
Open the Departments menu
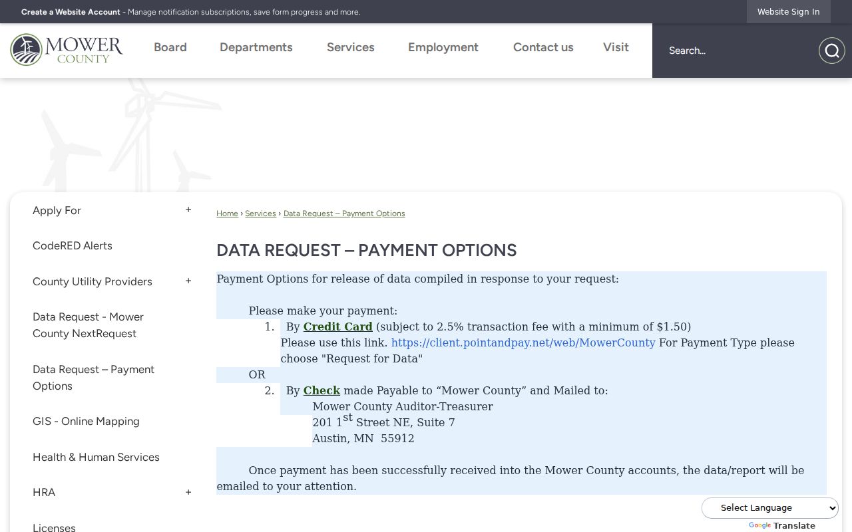[256, 47]
